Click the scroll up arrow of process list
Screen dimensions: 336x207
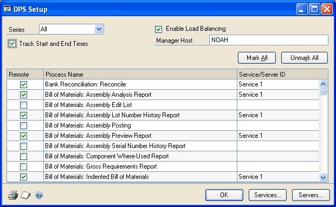[323, 84]
